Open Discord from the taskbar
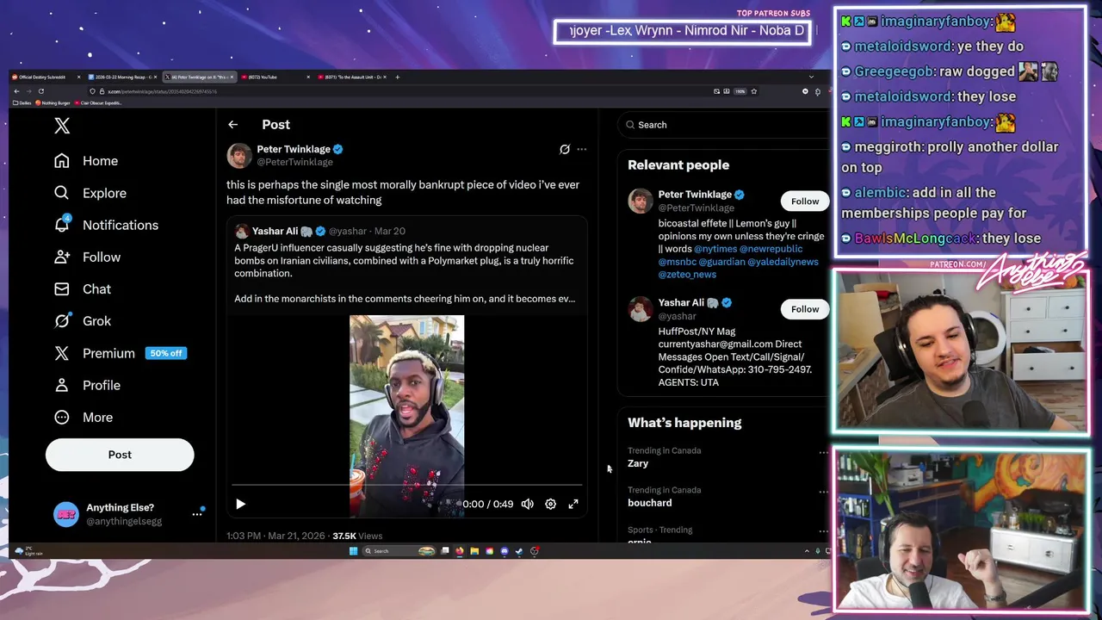The height and width of the screenshot is (620, 1102). pos(505,551)
